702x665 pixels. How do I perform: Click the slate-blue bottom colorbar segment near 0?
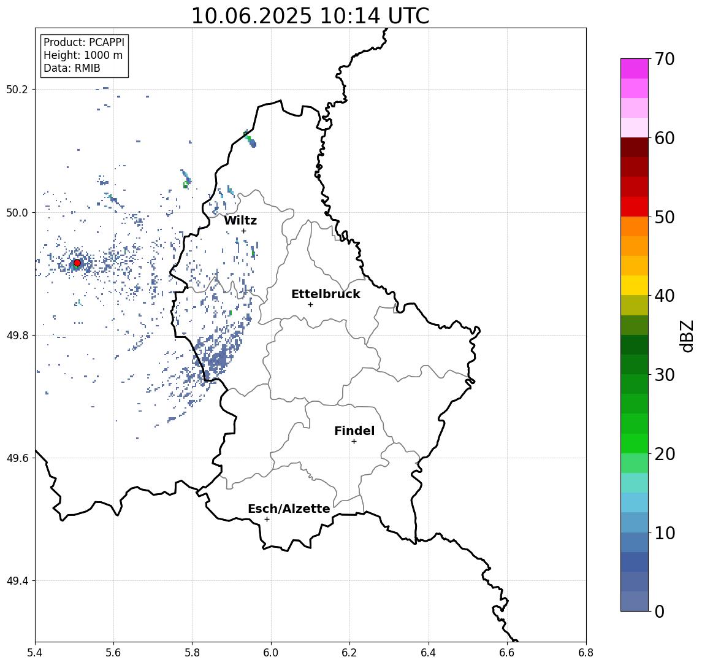coord(635,601)
